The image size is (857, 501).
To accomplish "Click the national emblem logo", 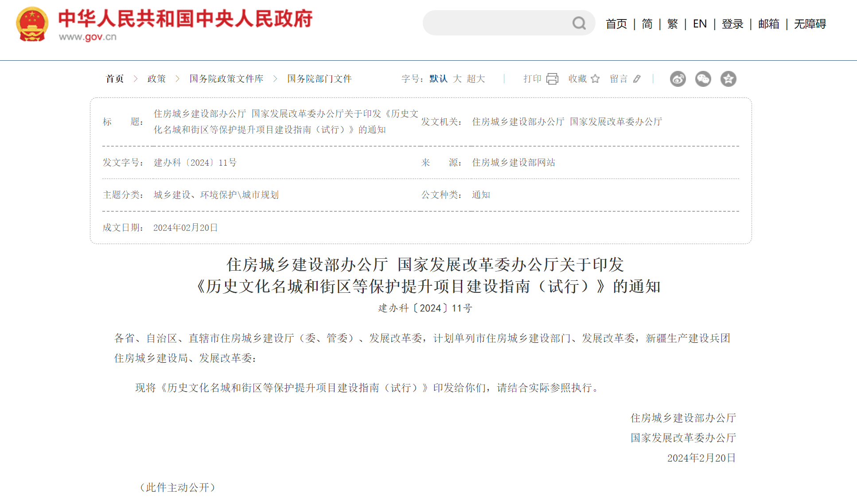I will [x=32, y=24].
